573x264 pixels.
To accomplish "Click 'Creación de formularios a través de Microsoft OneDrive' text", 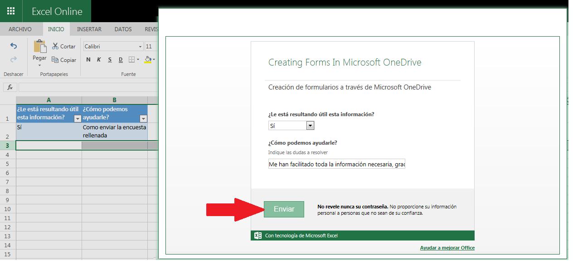I will pos(350,87).
